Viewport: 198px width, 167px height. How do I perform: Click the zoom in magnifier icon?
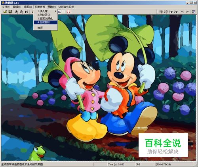coord(17,12)
